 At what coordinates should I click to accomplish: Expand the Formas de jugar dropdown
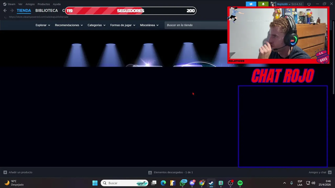click(123, 25)
